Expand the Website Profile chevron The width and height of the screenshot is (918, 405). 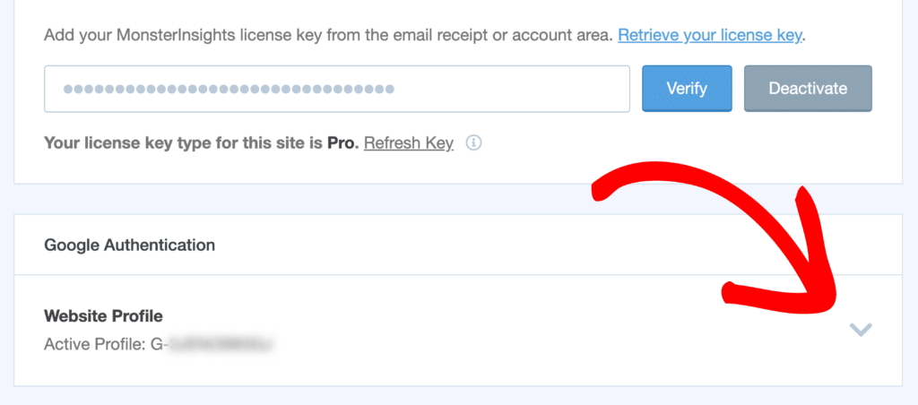click(x=860, y=331)
